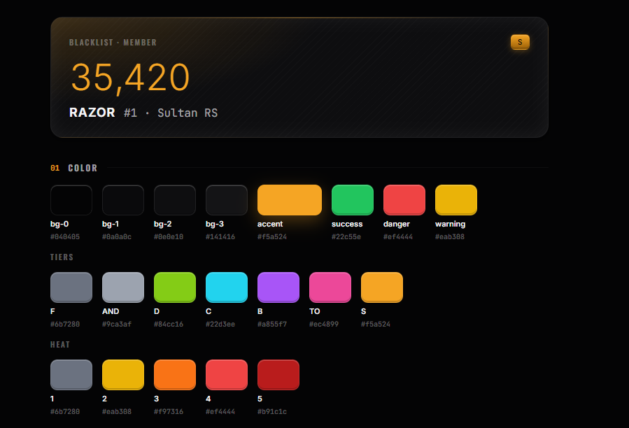Click the #eab308 hex under warning
The image size is (629, 428).
tap(450, 236)
